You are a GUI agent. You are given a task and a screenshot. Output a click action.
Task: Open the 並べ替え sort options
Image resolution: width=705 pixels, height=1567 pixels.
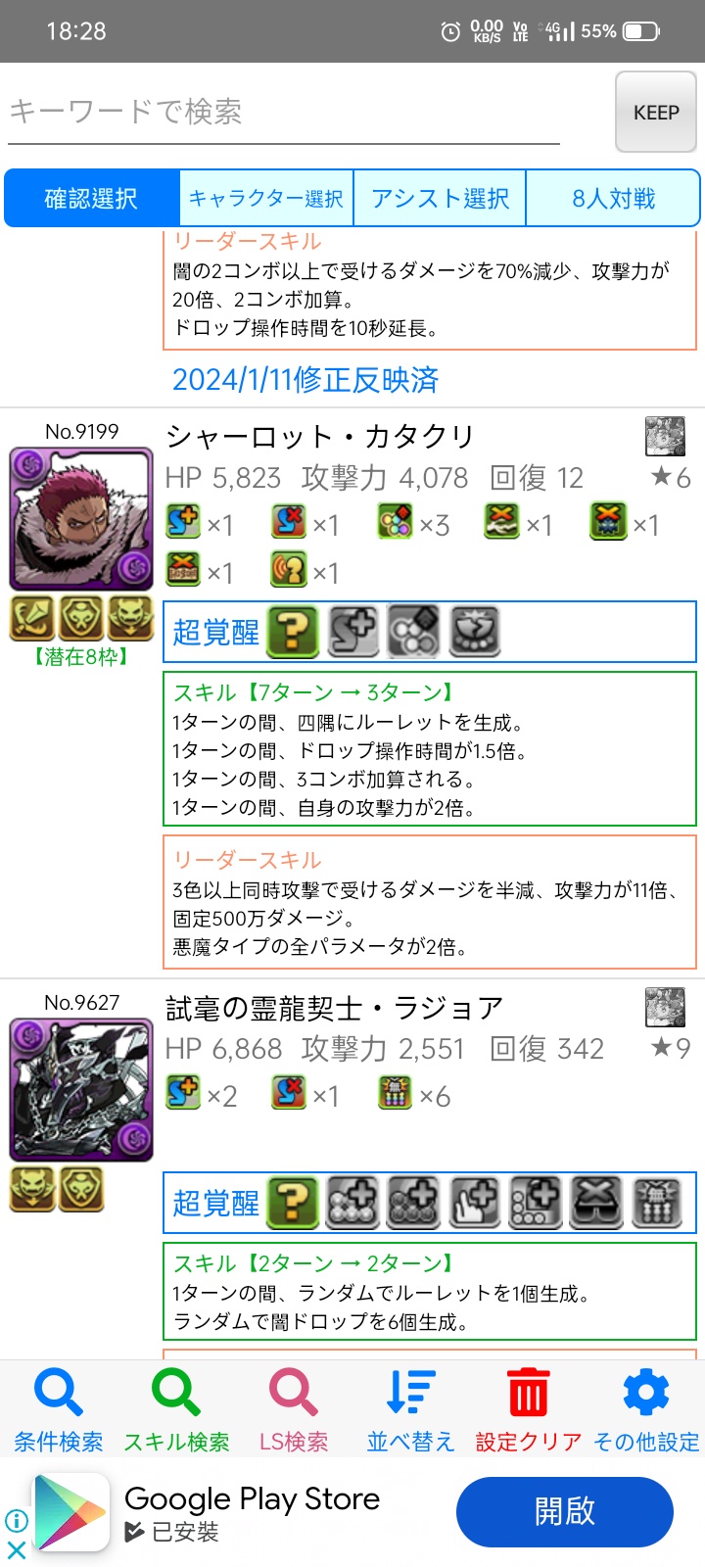[x=411, y=1410]
